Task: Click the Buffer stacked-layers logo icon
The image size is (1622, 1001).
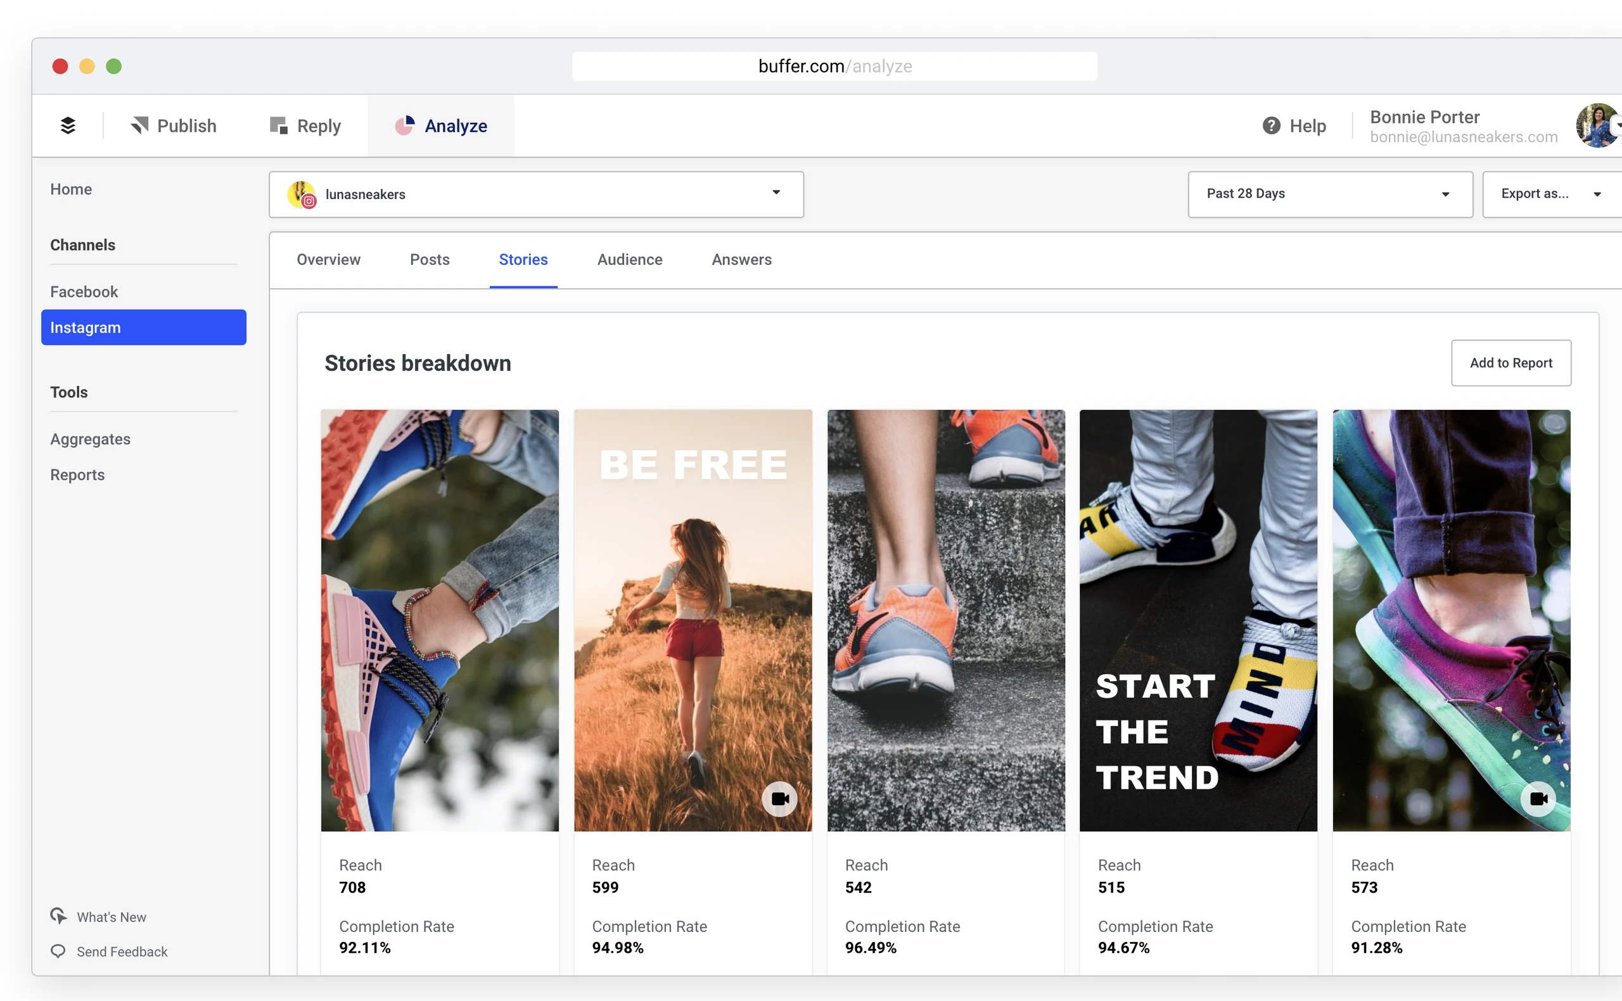Action: [x=68, y=125]
